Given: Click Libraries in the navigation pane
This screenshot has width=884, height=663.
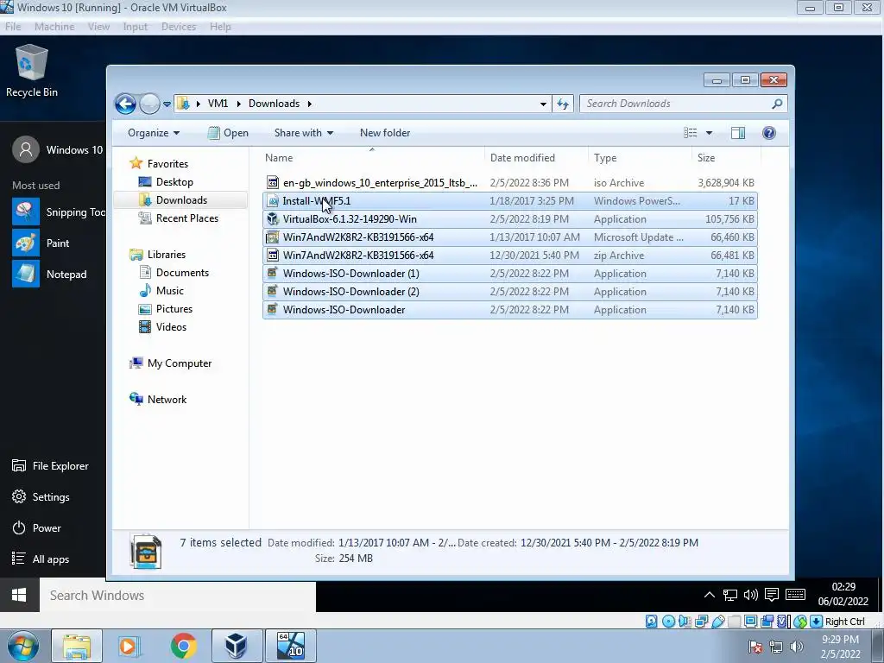Looking at the screenshot, I should coord(167,255).
